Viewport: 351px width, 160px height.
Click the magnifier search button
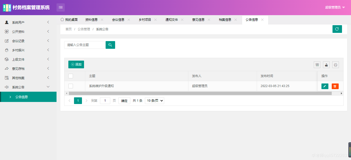coord(110,45)
